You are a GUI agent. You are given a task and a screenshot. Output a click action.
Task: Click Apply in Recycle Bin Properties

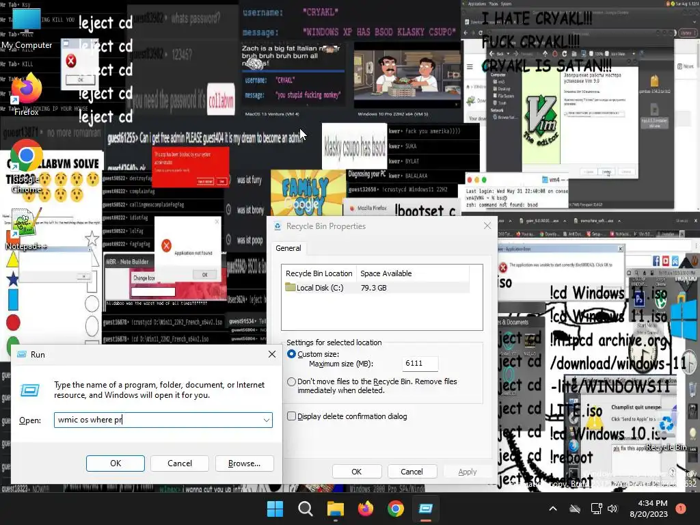point(468,472)
